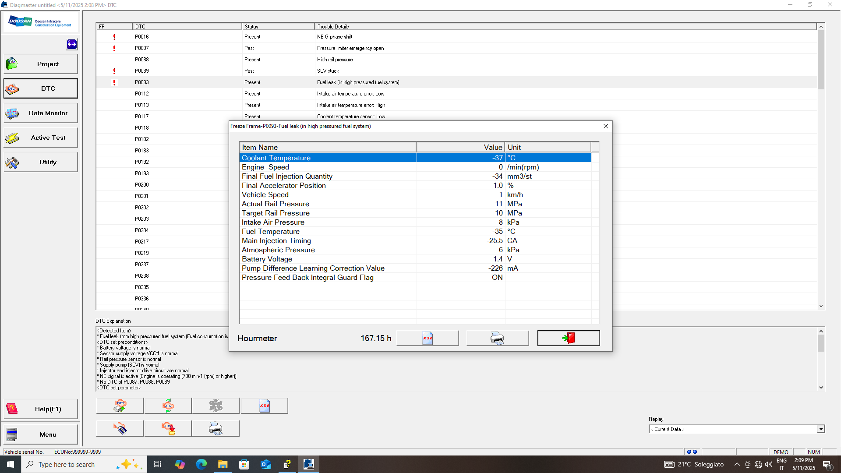Close the Freeze Frame P0093 dialog
The width and height of the screenshot is (841, 473).
coord(606,126)
